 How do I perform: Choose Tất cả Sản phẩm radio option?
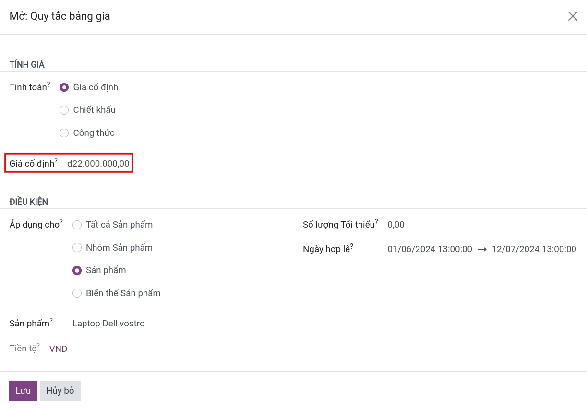pos(77,225)
